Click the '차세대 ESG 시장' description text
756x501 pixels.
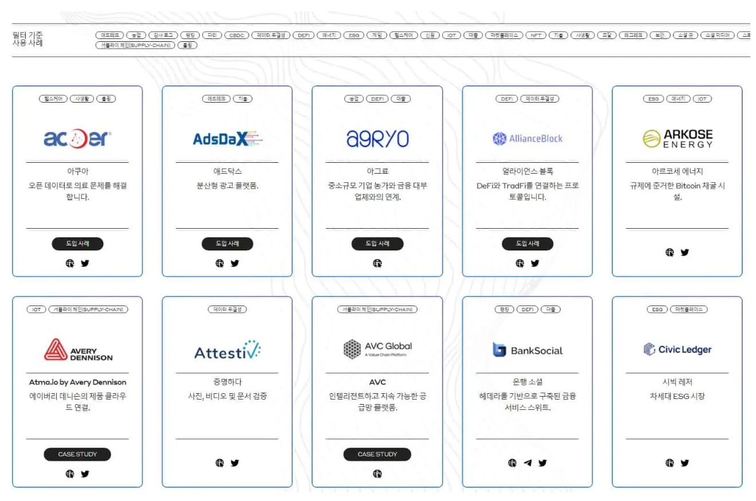[x=678, y=396]
